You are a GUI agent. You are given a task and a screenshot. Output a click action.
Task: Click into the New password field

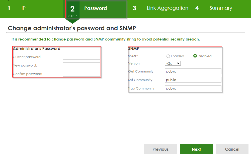pyautogui.click(x=81, y=65)
